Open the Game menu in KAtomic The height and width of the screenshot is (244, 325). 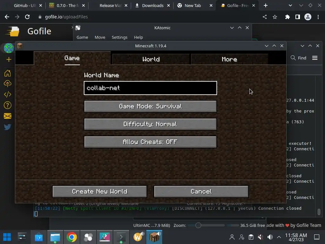point(82,37)
